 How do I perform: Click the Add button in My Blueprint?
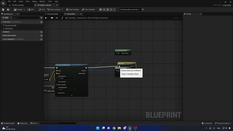[x=5, y=17]
